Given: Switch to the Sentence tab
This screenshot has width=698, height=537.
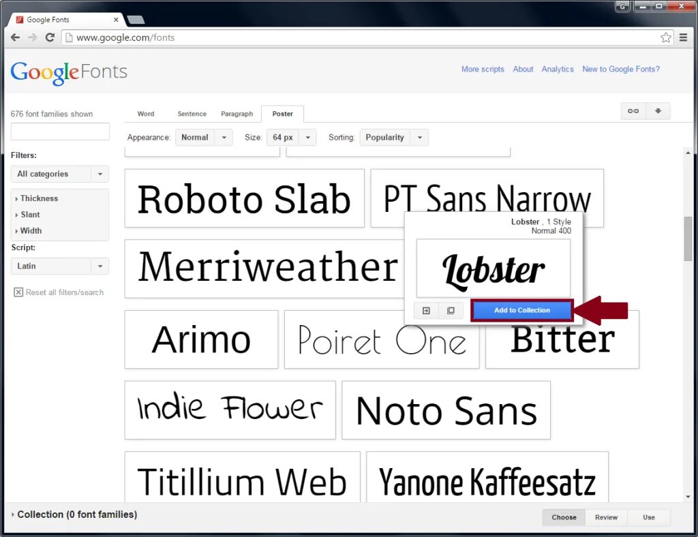Looking at the screenshot, I should (192, 114).
